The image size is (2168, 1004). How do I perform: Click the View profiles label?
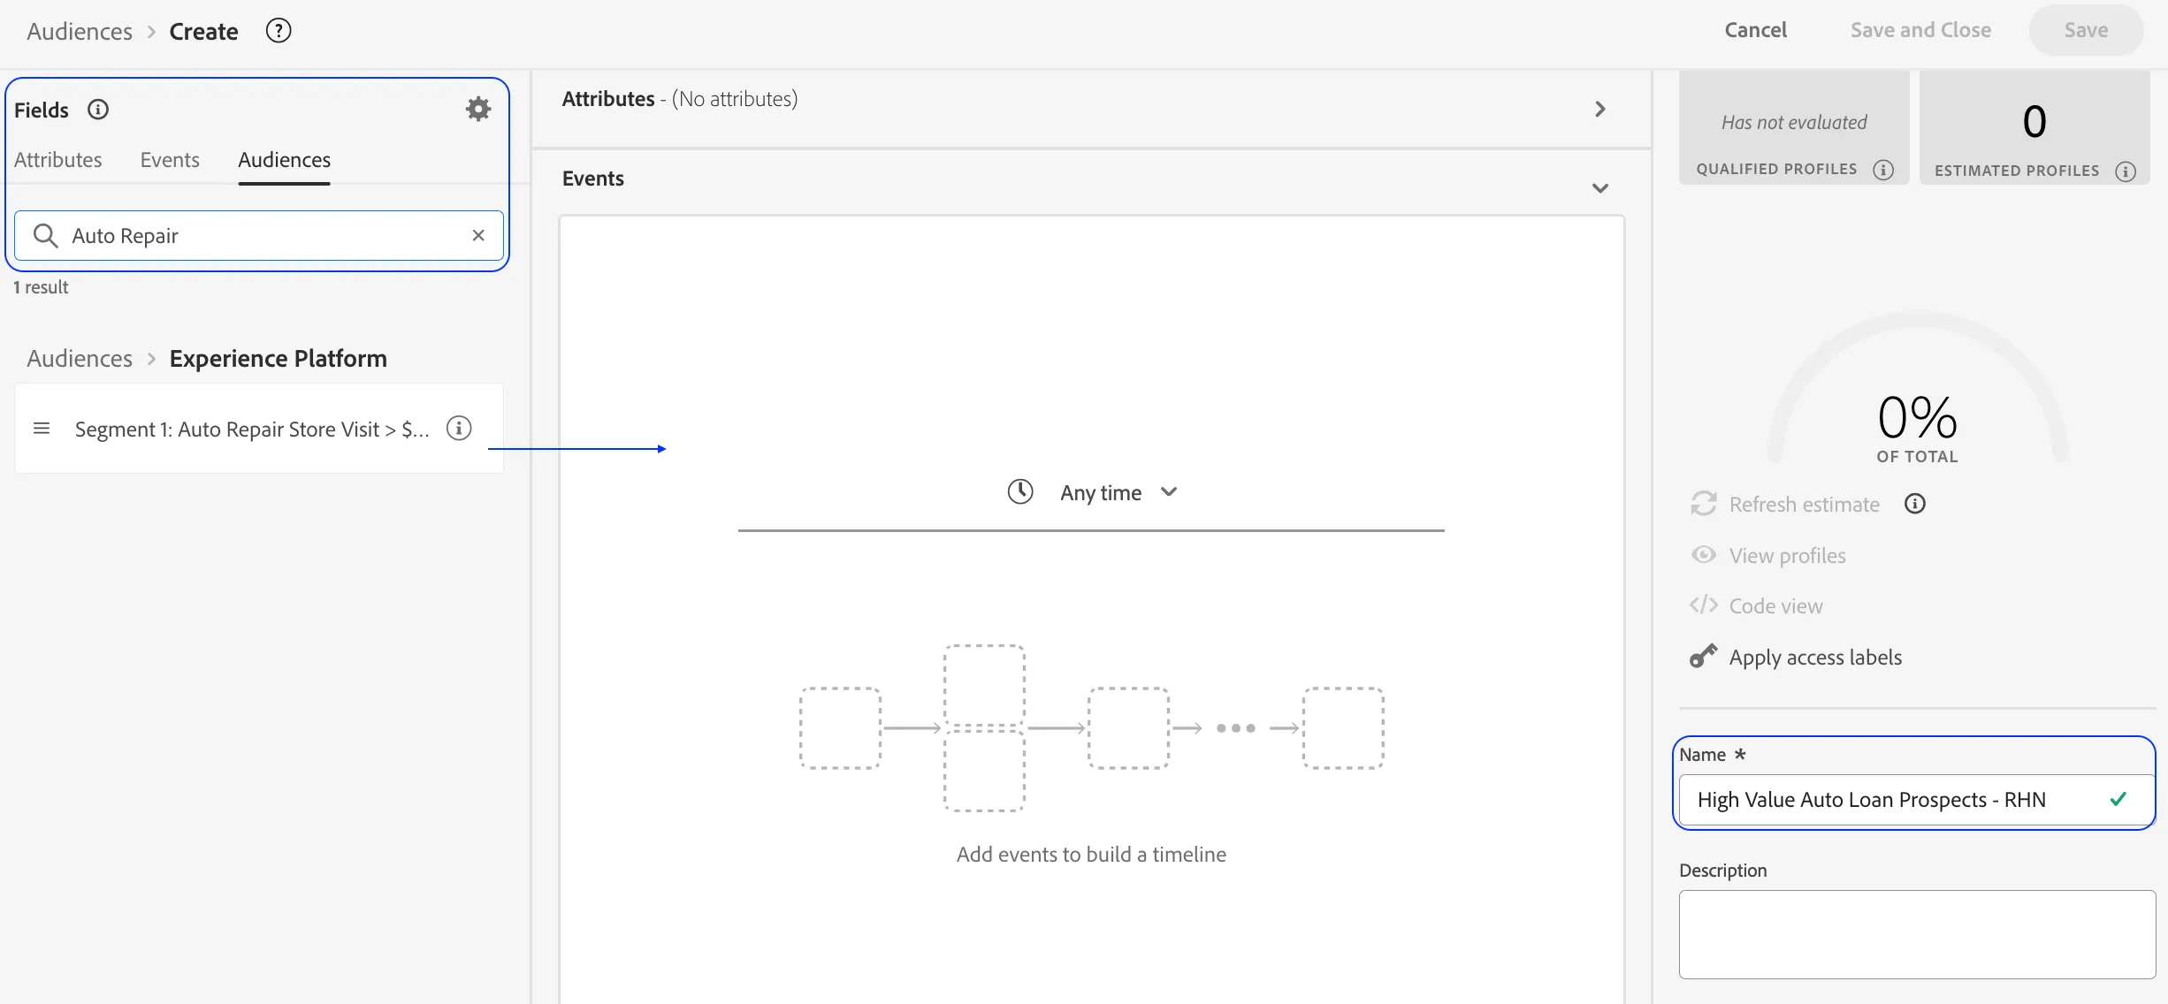[x=1787, y=555]
